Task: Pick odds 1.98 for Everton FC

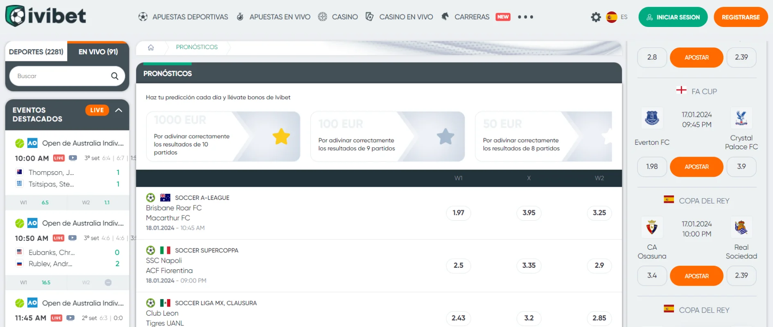Action: (x=652, y=167)
